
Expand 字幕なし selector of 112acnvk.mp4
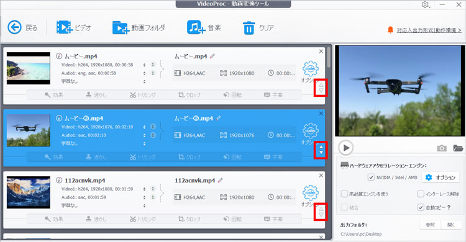point(144,205)
